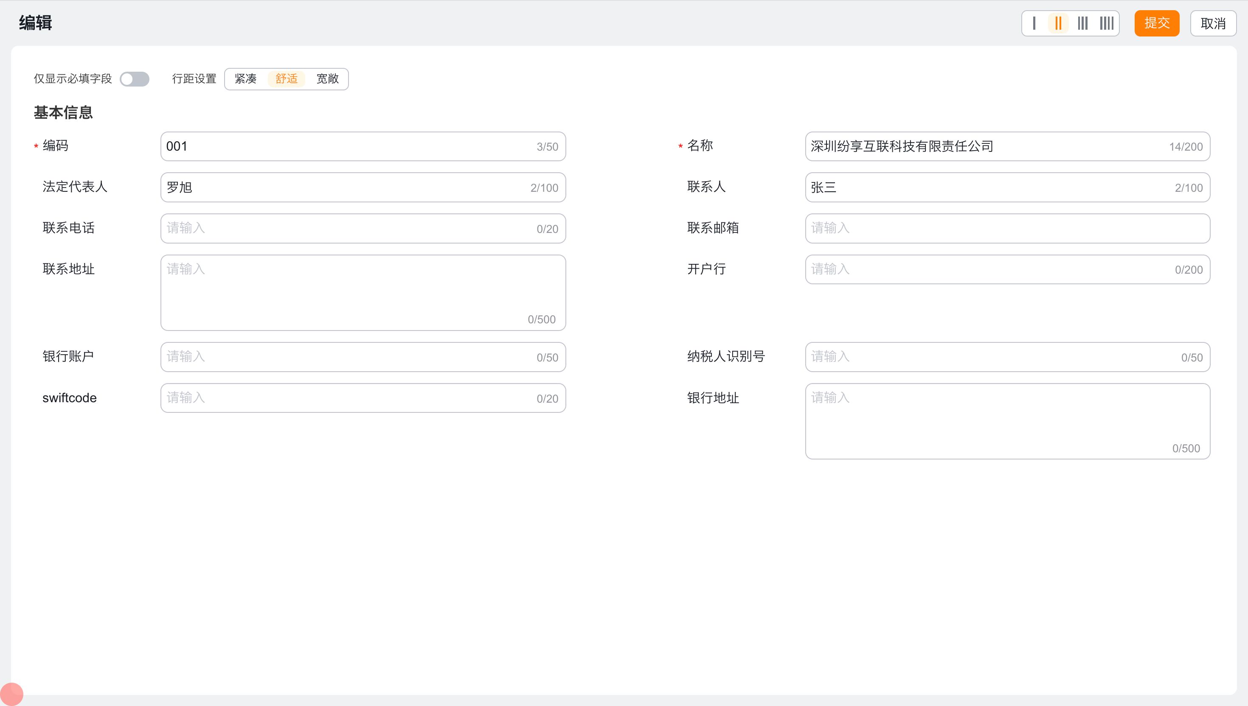Screen dimensions: 1248x706
Task: Click the 取消 cancel button
Action: point(1213,23)
